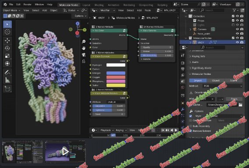Open the Blender logo menu
249x168 pixels.
5,4
